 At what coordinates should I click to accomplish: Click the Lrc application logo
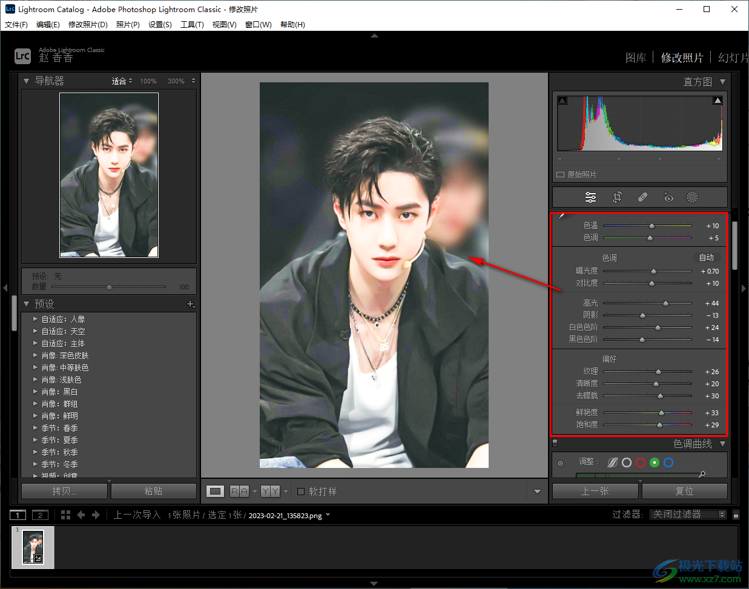coord(22,56)
